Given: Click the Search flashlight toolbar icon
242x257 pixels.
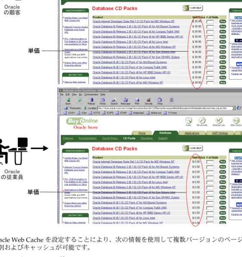Looking at the screenshot, I should coord(114,100).
